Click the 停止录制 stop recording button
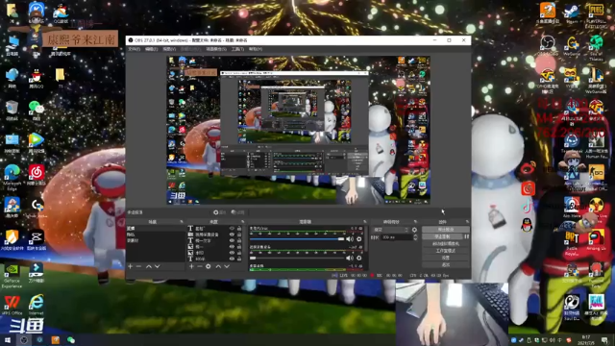 click(442, 236)
